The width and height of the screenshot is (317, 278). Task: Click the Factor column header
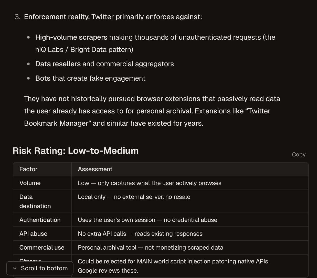pos(28,169)
